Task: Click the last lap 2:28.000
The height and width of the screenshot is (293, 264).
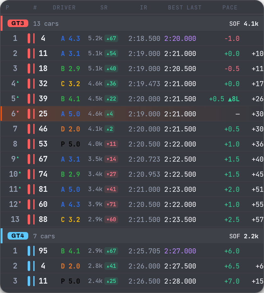Action: click(180, 281)
